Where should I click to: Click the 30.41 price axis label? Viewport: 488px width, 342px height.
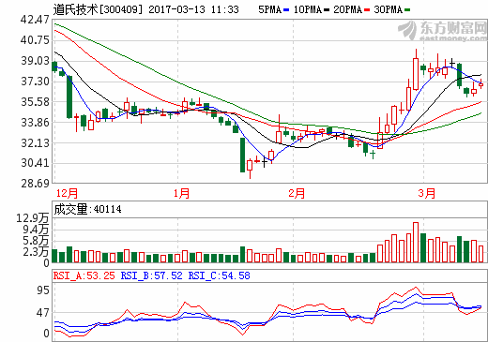click(x=35, y=163)
